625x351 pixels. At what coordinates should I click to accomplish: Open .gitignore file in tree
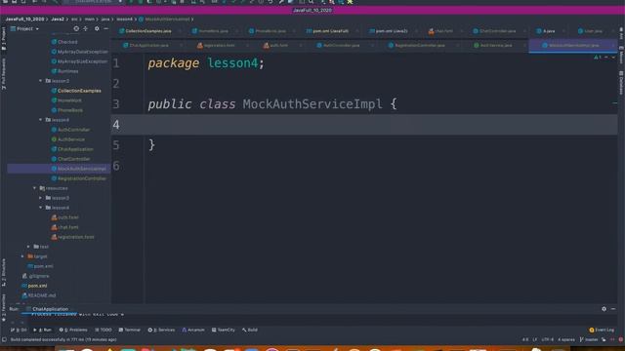[x=35, y=276]
